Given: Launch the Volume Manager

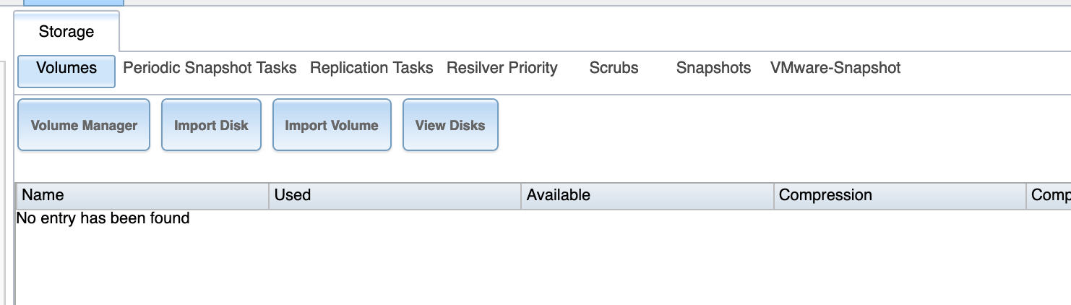Looking at the screenshot, I should (84, 126).
